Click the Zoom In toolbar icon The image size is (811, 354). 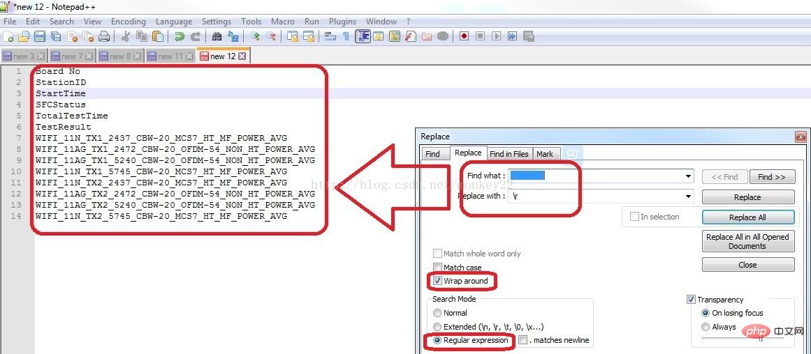[254, 37]
